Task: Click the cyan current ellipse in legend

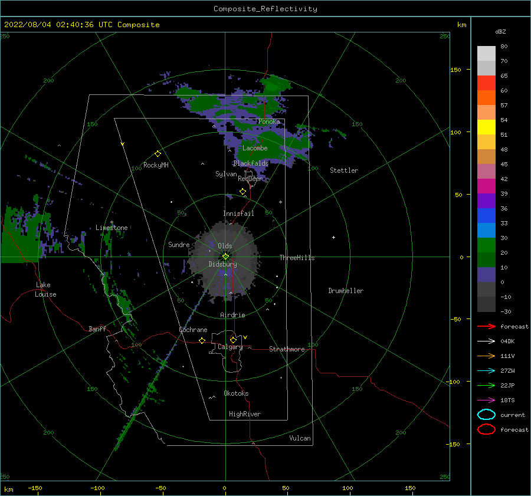Action: [486, 415]
